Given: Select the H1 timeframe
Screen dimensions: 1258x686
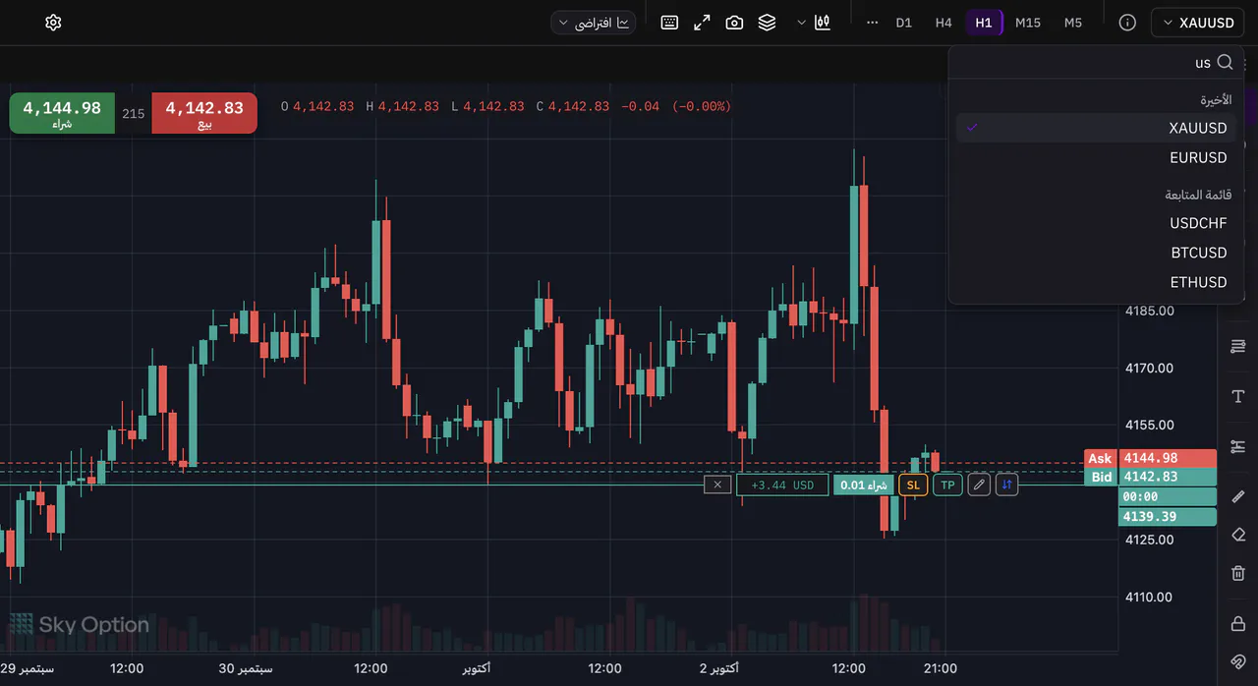Looking at the screenshot, I should [x=984, y=23].
